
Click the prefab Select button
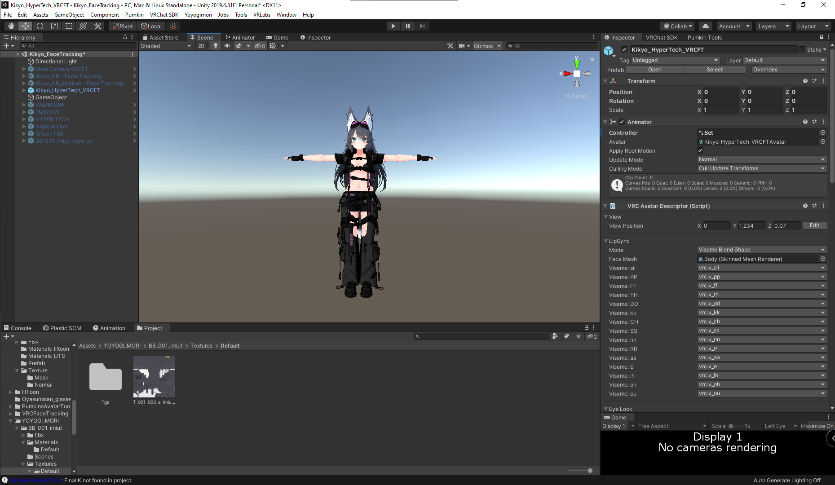714,70
